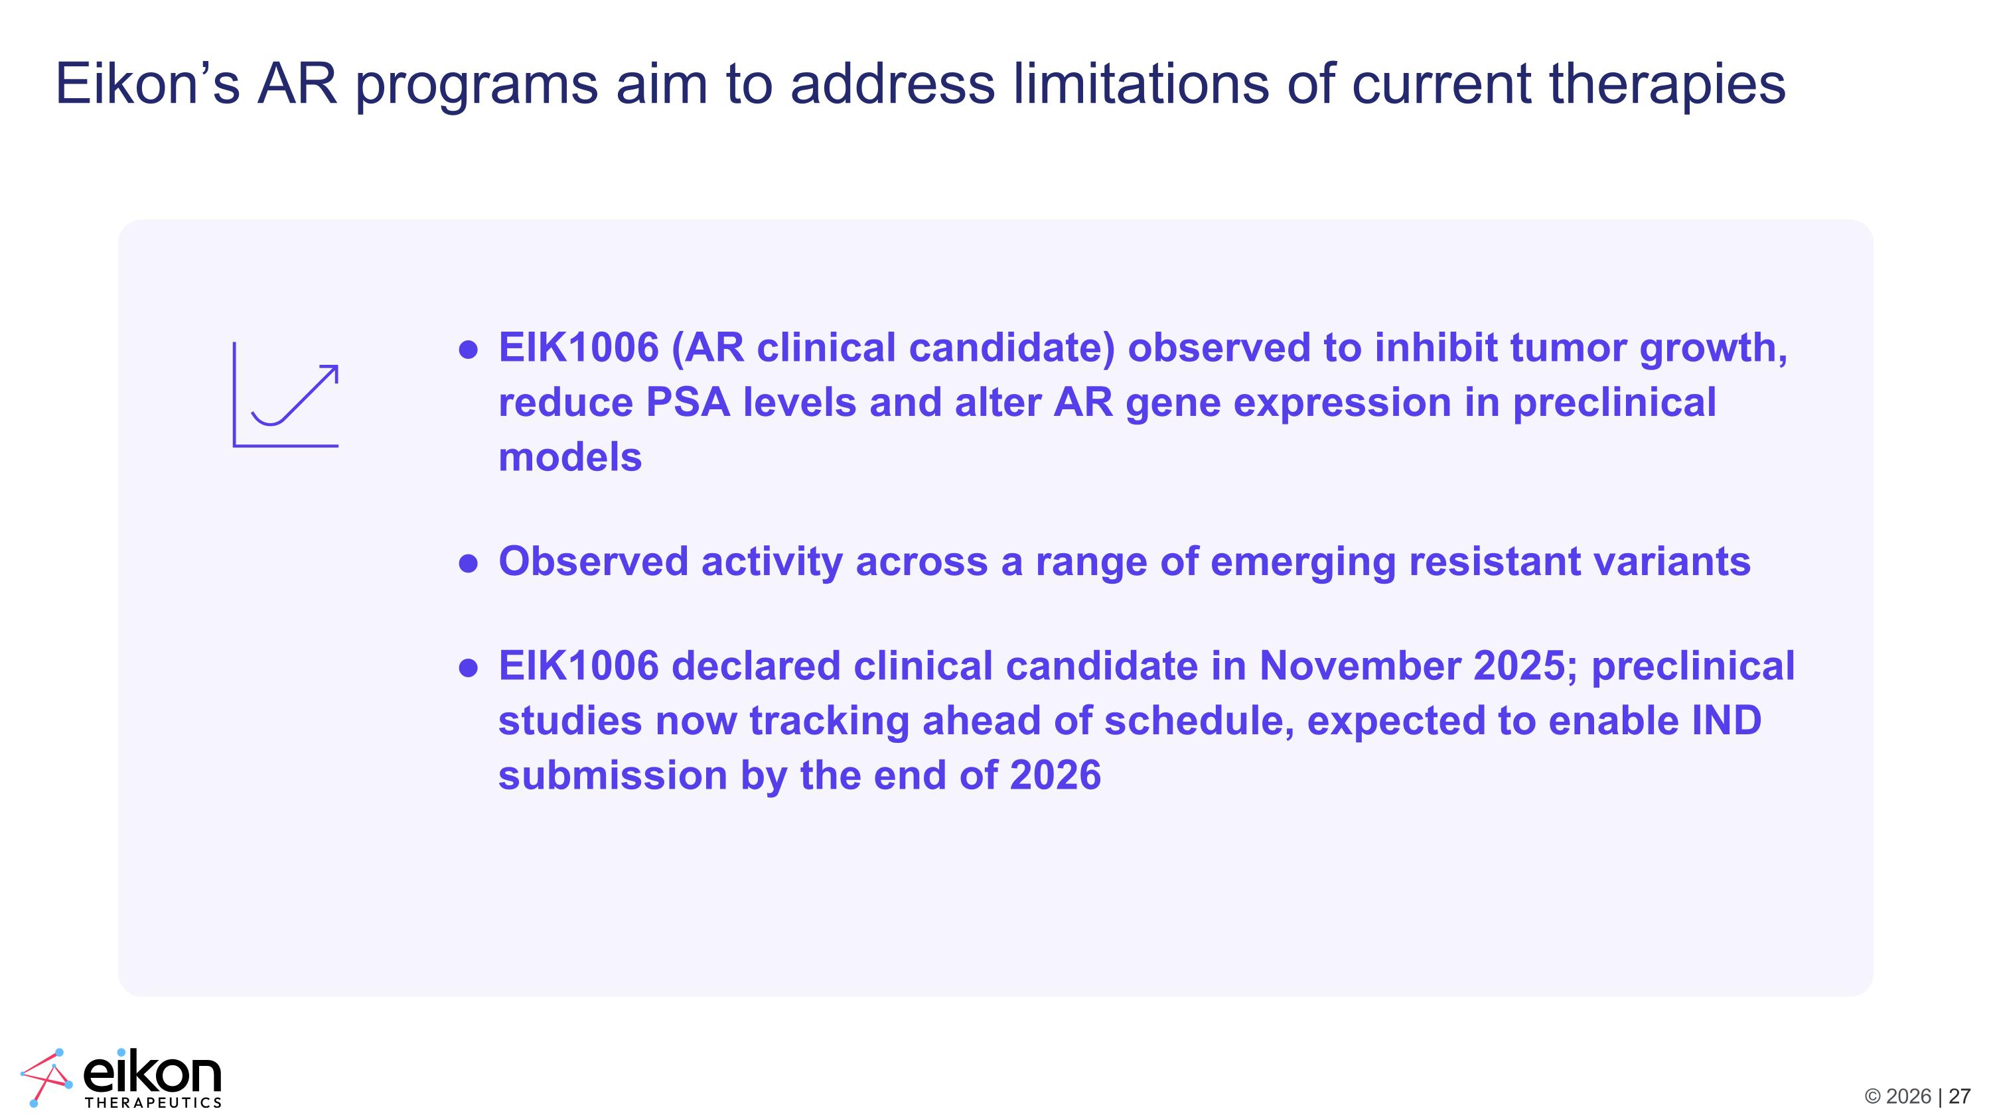Click the "Observed activity across" bullet text

pyautogui.click(x=1124, y=561)
